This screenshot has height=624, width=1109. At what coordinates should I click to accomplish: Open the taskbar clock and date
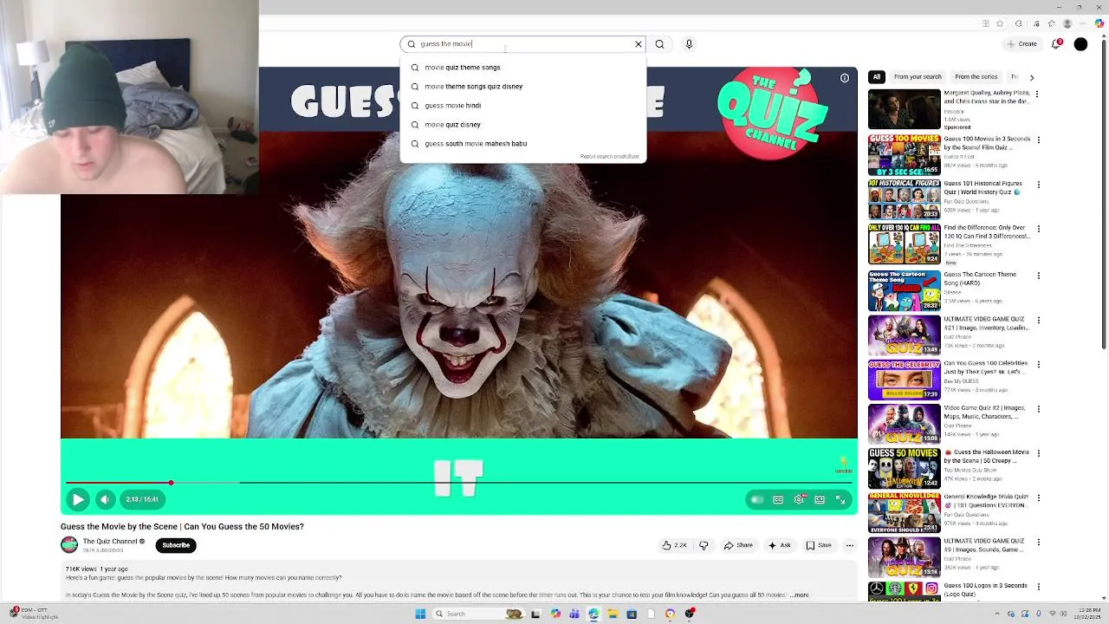tap(1086, 614)
